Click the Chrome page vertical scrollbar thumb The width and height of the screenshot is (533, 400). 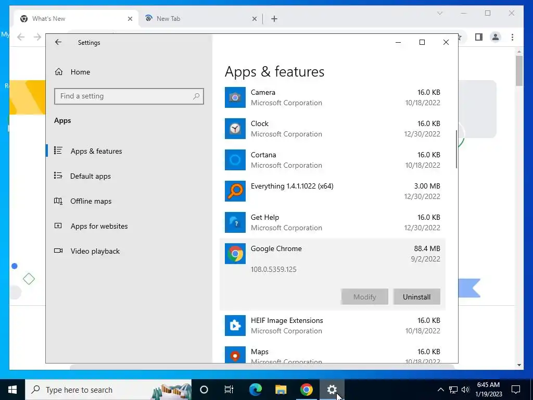coord(519,70)
